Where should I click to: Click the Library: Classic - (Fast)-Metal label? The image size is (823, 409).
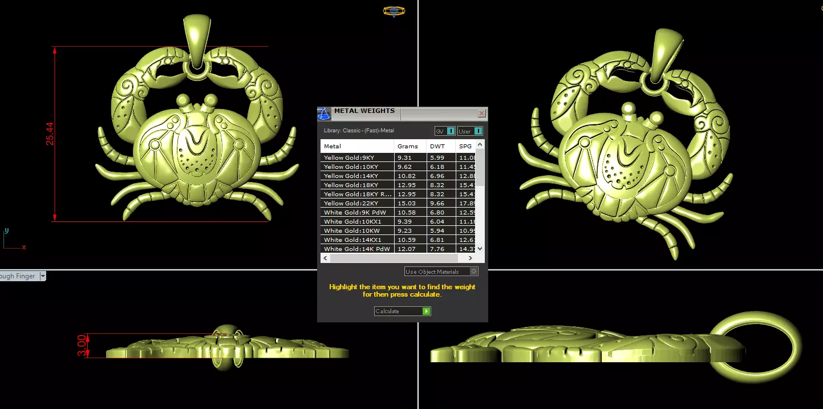tap(359, 131)
